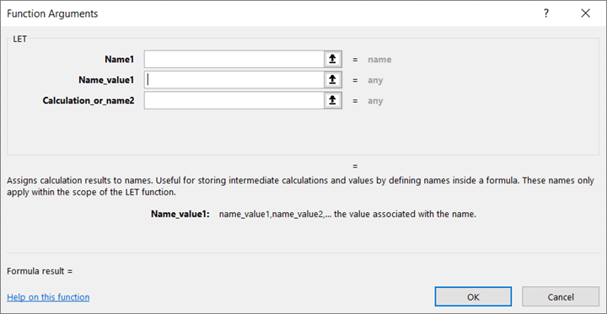Click the Function Arguments title text

pos(52,13)
